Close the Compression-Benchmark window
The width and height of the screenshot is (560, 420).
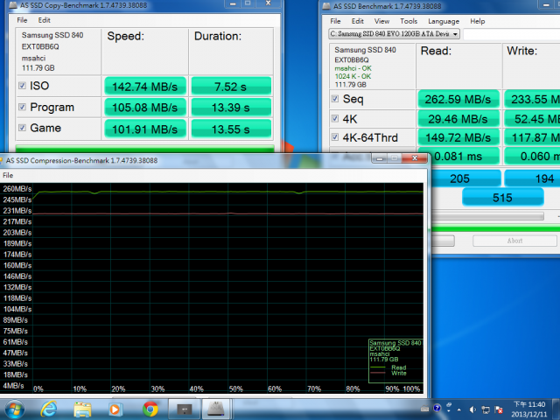(x=415, y=157)
